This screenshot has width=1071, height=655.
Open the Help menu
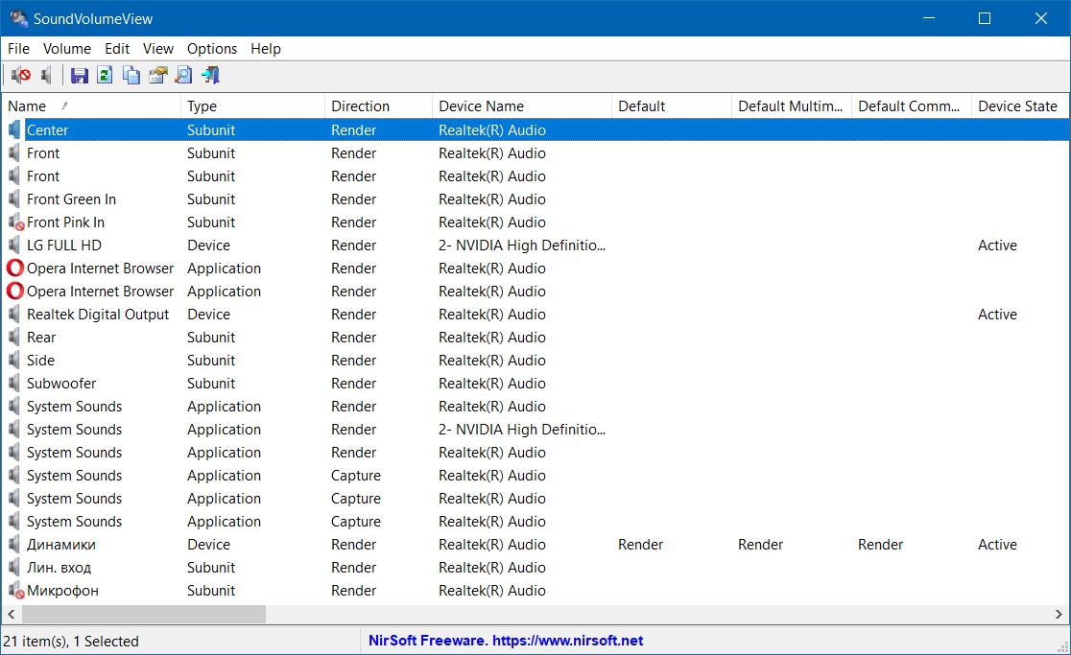(266, 49)
